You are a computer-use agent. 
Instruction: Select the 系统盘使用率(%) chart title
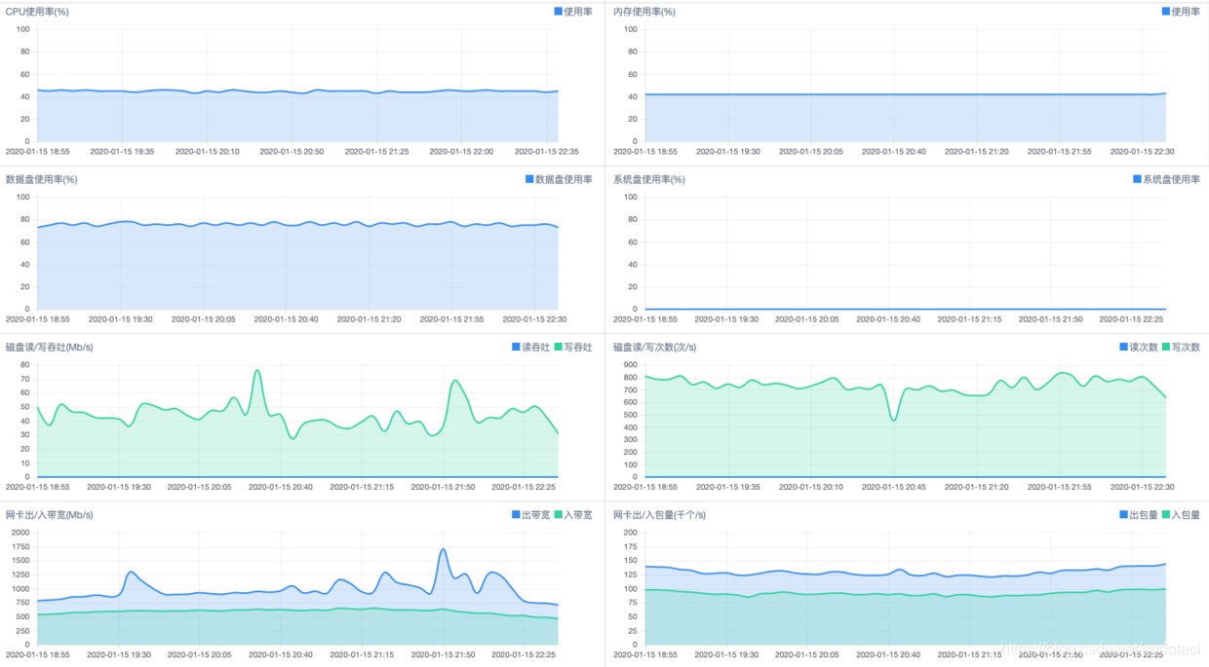(x=649, y=179)
